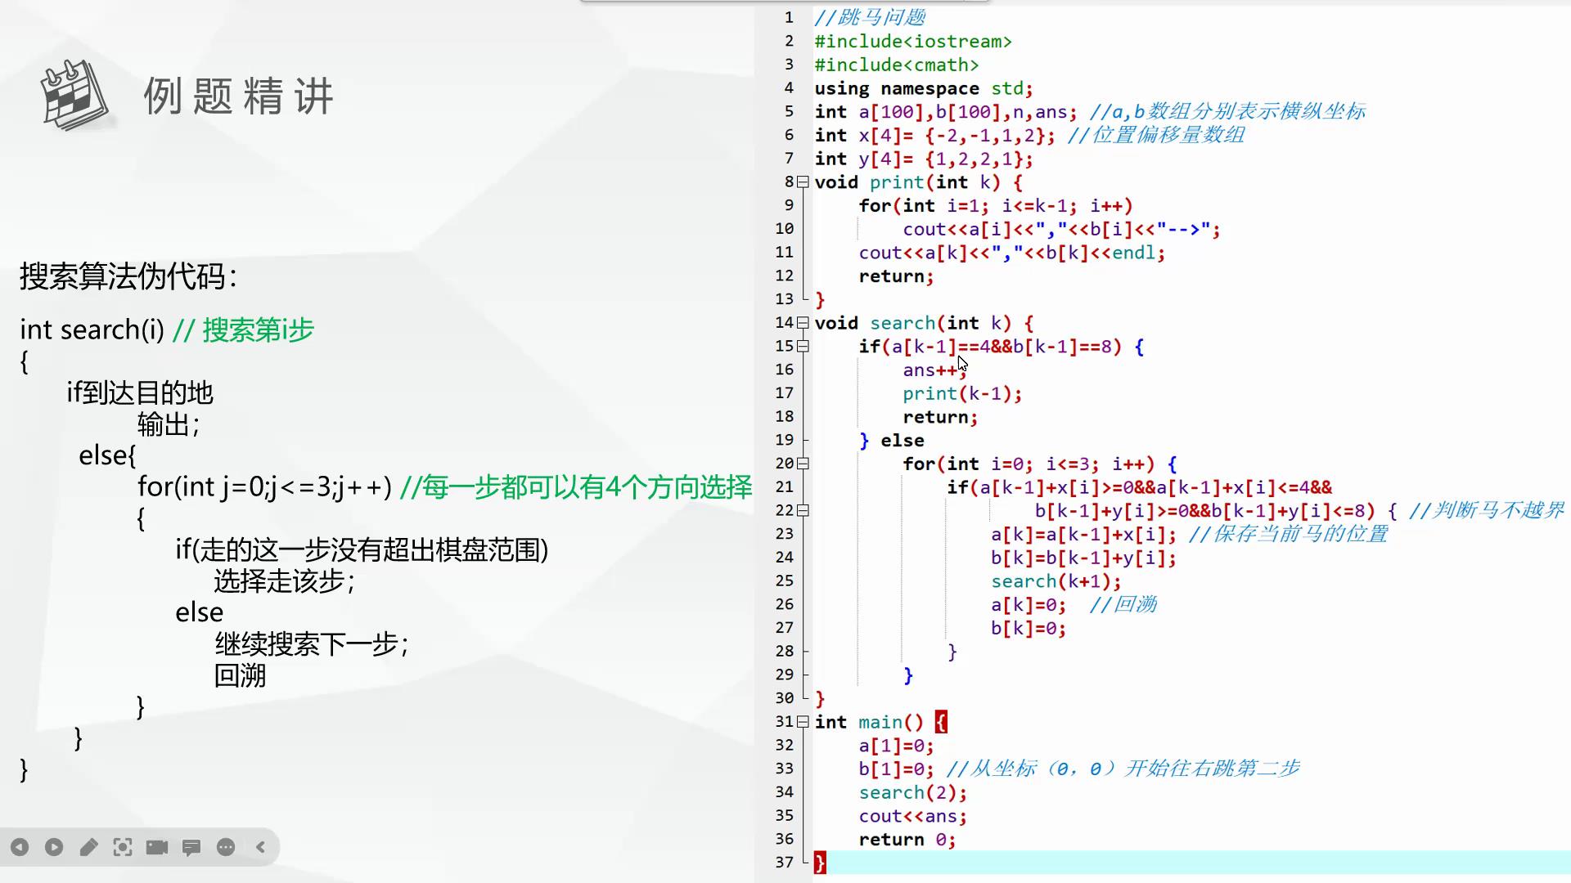Click the 'ans++;' statement
Viewport: 1571px width, 883px height.
[x=935, y=370]
